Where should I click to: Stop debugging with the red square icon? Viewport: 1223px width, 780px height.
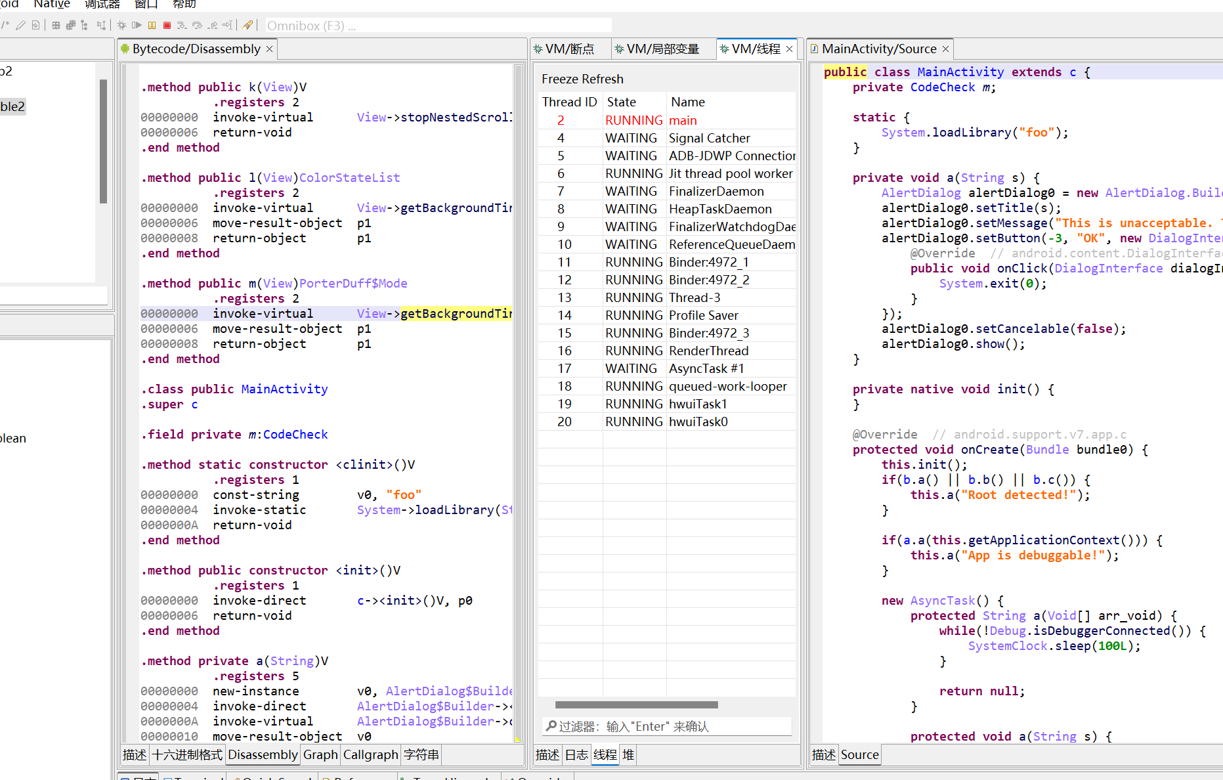(167, 26)
